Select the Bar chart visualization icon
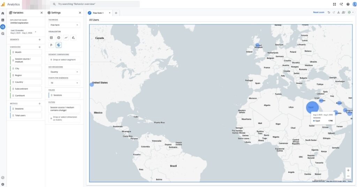Image resolution: width=357 pixels, height=187 pixels. [52, 45]
